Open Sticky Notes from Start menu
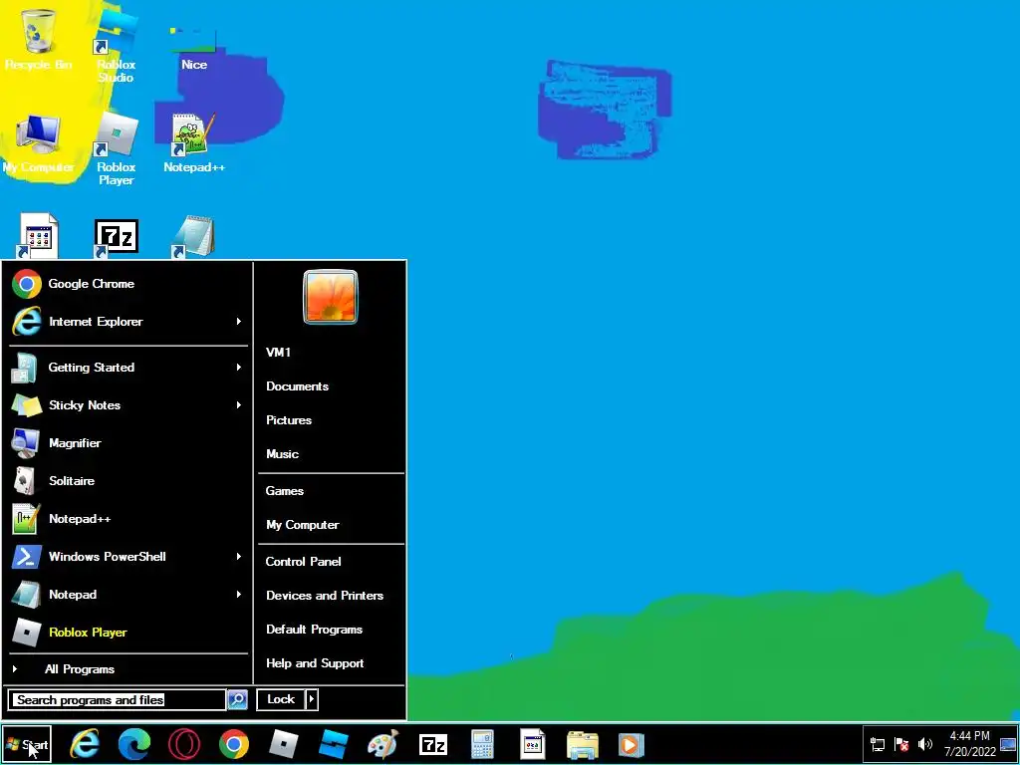The height and width of the screenshot is (765, 1020). coord(121,405)
